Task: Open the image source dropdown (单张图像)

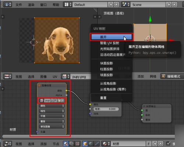Action: tap(52, 126)
